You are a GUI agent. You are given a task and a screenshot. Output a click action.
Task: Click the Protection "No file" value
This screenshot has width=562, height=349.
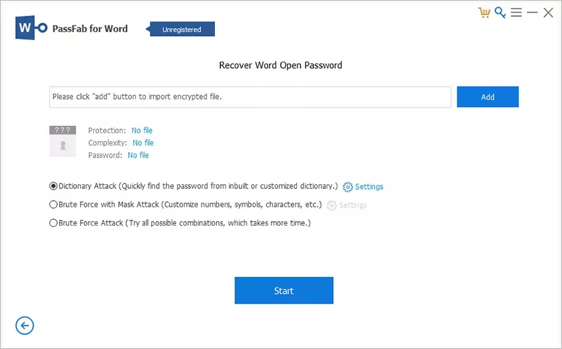coord(142,131)
